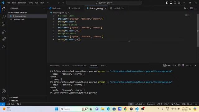The width and height of the screenshot is (199, 112).
Task: Expand the Outline section
Action: click(x=14, y=97)
